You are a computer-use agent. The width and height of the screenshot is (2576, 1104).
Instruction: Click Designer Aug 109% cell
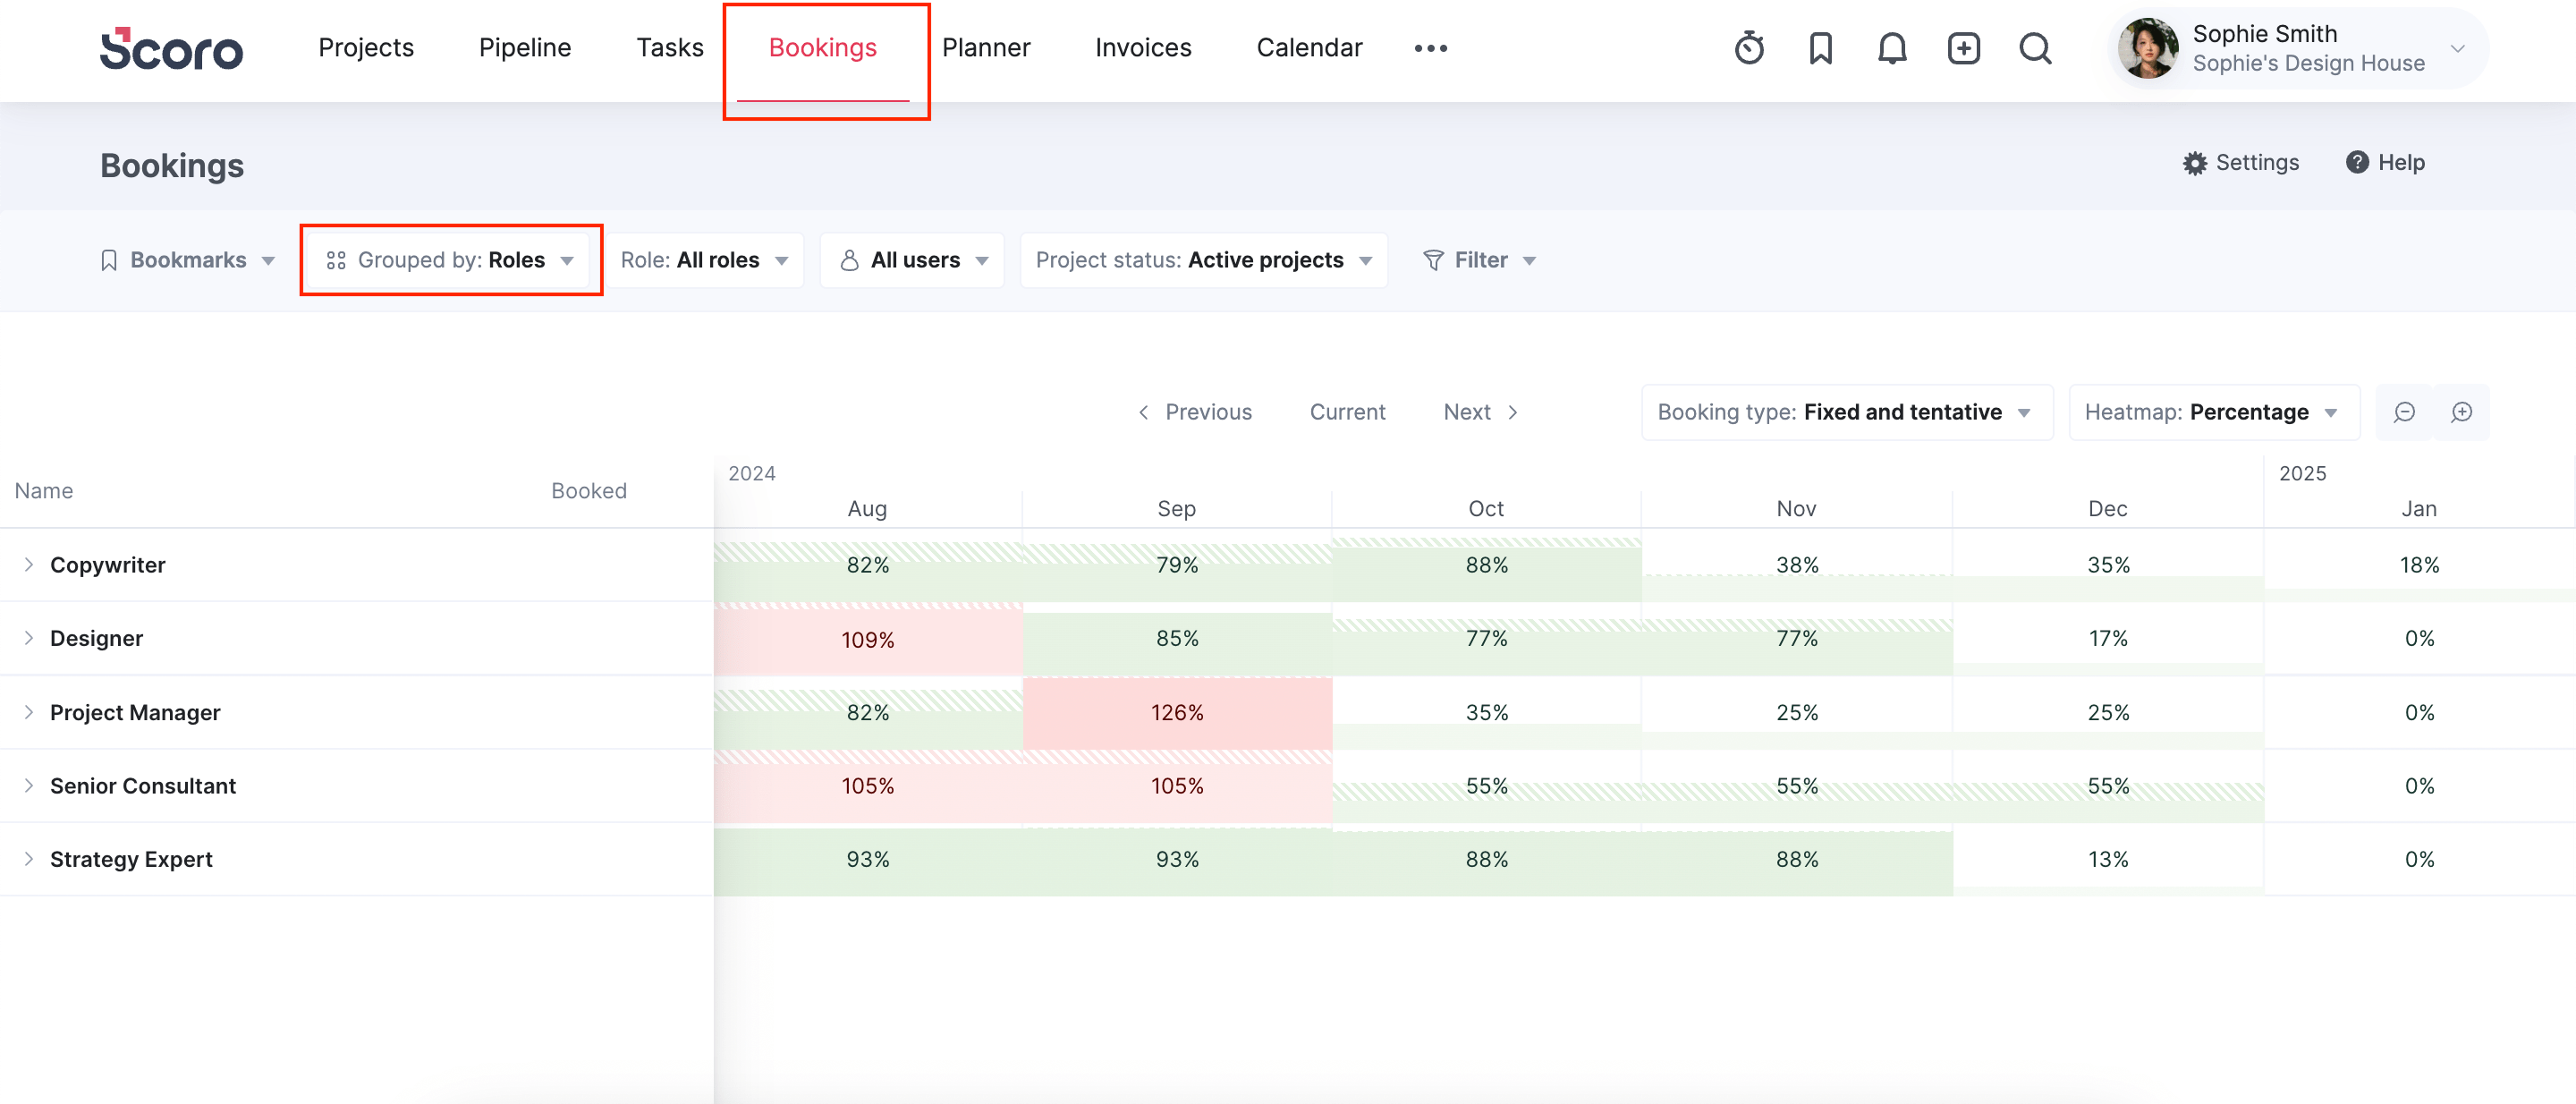click(868, 639)
